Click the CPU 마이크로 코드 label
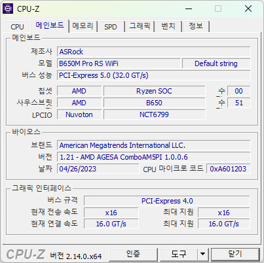Image resolution: width=264 pixels, height=263 pixels. 173,169
